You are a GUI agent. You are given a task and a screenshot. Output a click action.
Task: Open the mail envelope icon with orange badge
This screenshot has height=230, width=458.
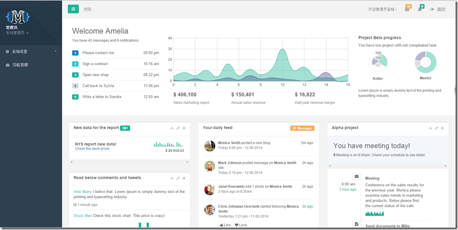408,9
